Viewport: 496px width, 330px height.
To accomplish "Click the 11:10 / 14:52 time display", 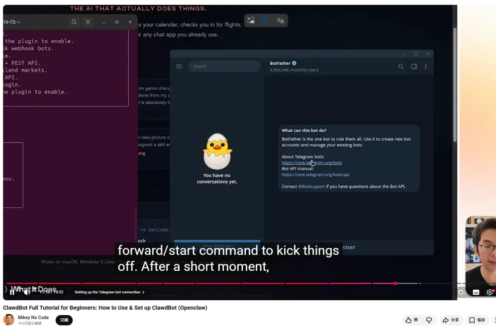I will tap(52, 292).
